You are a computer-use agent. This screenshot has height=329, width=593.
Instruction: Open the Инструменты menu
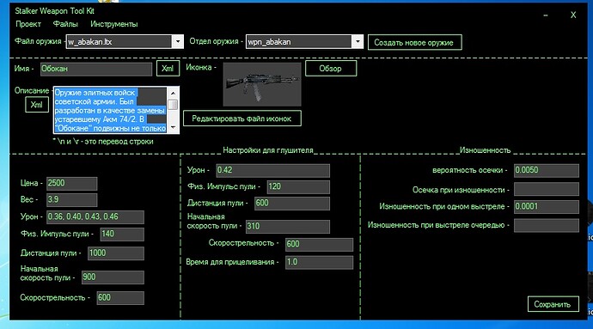tap(113, 24)
